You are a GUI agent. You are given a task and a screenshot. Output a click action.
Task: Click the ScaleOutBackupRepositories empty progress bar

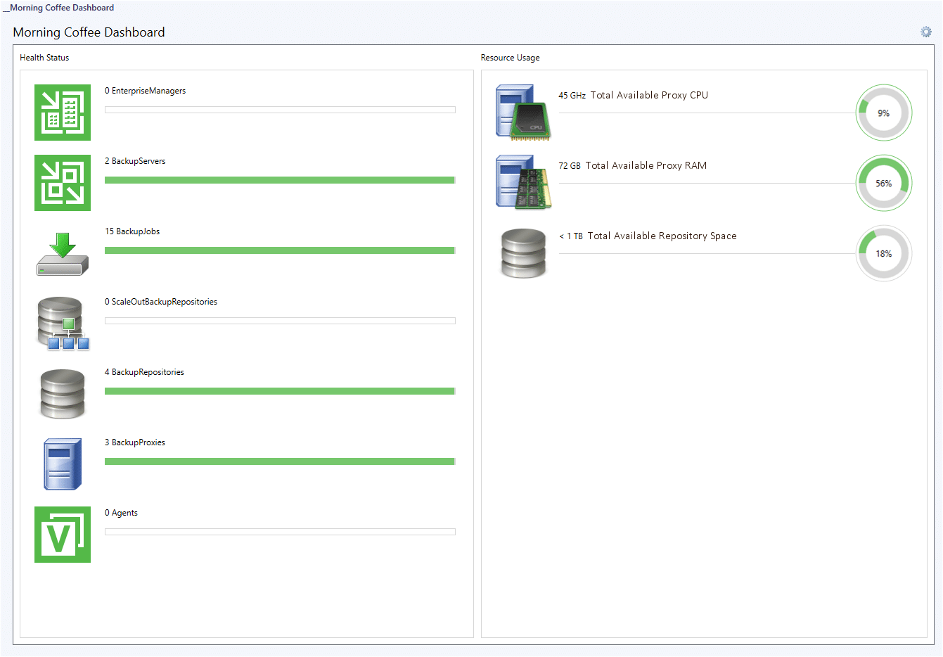coord(280,321)
